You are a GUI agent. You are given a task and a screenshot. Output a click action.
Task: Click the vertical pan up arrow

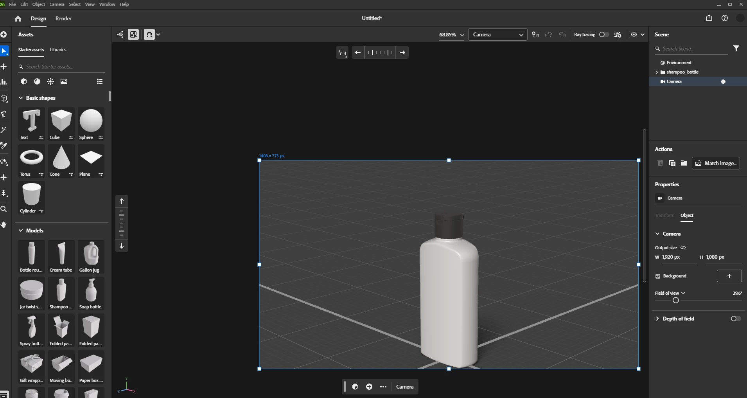122,201
